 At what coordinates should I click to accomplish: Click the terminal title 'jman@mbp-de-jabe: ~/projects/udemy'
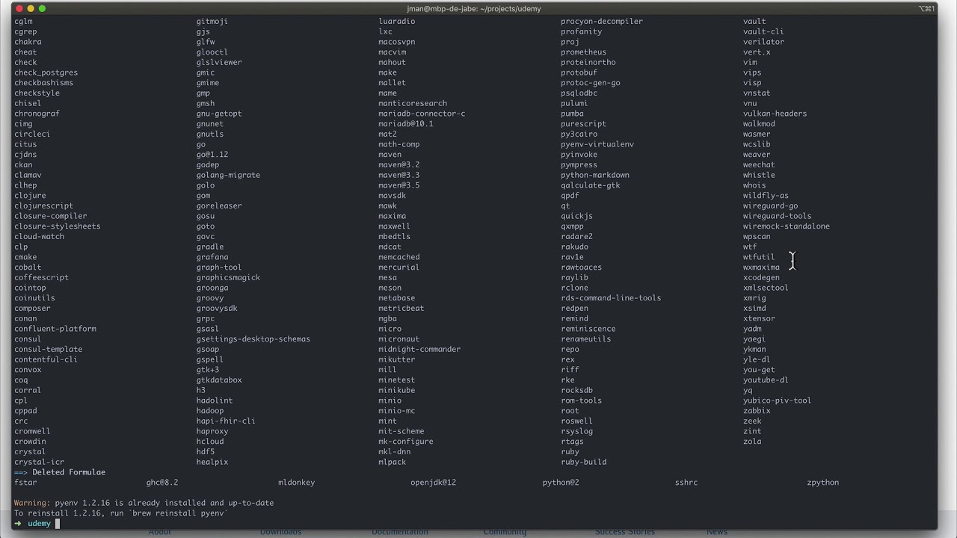(475, 8)
